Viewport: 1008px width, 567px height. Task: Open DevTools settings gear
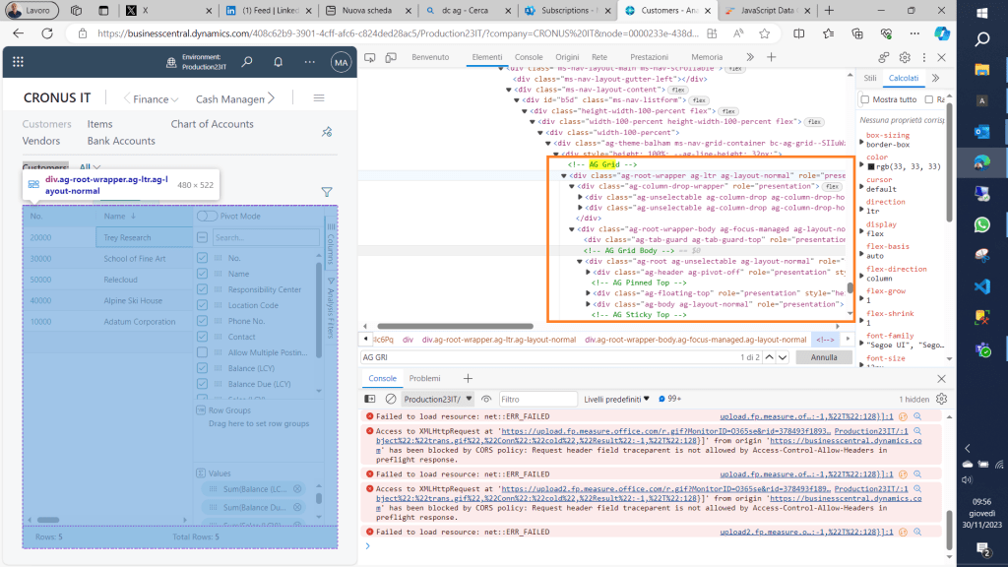pyautogui.click(x=905, y=57)
